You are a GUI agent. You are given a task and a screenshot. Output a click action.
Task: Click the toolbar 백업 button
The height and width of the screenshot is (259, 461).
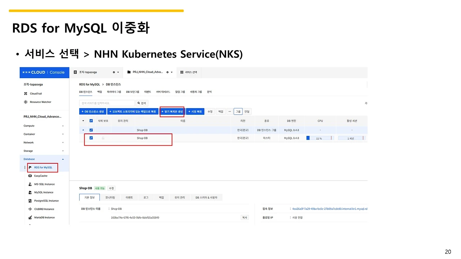click(220, 112)
